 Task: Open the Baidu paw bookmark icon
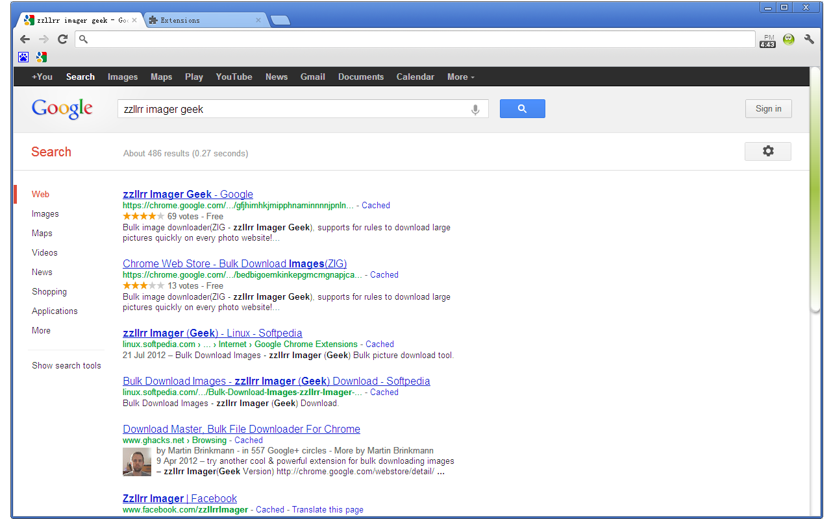click(x=23, y=57)
